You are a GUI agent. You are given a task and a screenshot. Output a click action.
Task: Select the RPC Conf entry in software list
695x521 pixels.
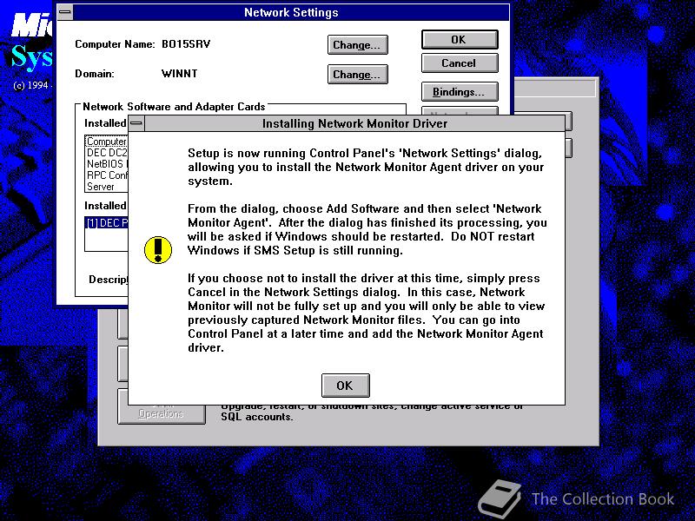pyautogui.click(x=107, y=175)
